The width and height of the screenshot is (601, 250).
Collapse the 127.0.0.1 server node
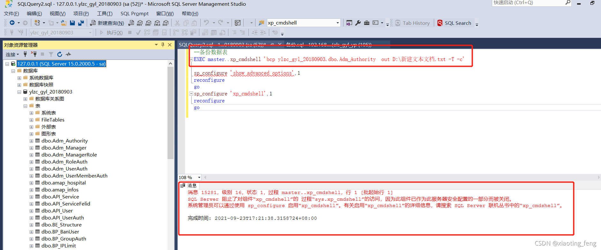coord(7,64)
